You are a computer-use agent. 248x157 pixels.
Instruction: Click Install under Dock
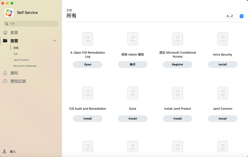point(133,119)
